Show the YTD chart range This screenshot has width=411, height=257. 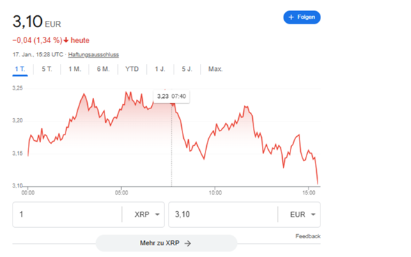coord(132,69)
